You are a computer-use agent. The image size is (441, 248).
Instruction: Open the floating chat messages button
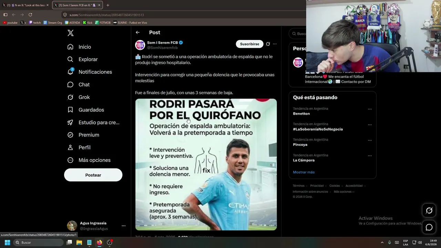coord(429,227)
